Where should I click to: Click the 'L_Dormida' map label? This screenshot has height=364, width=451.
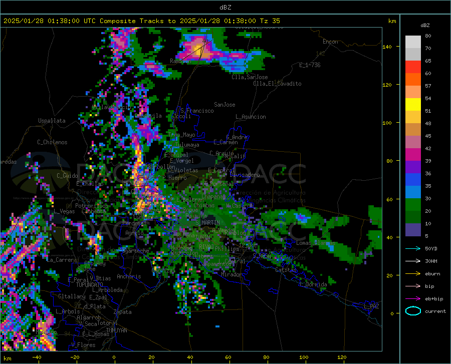pyautogui.click(x=313, y=284)
